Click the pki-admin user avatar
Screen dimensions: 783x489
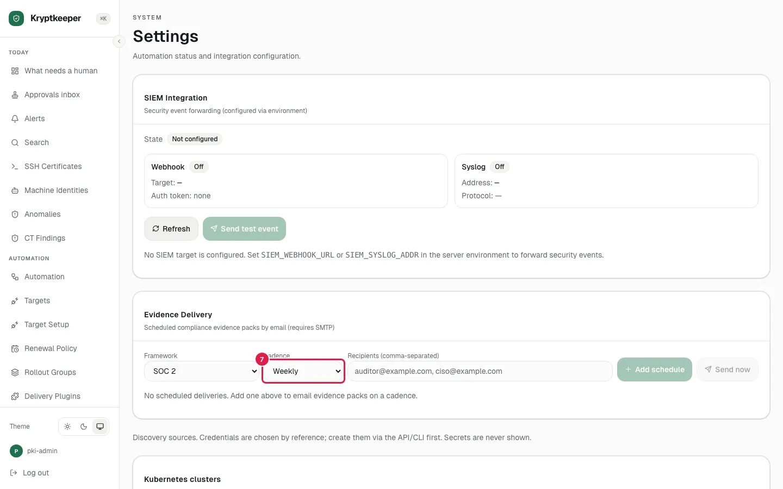[x=16, y=451]
